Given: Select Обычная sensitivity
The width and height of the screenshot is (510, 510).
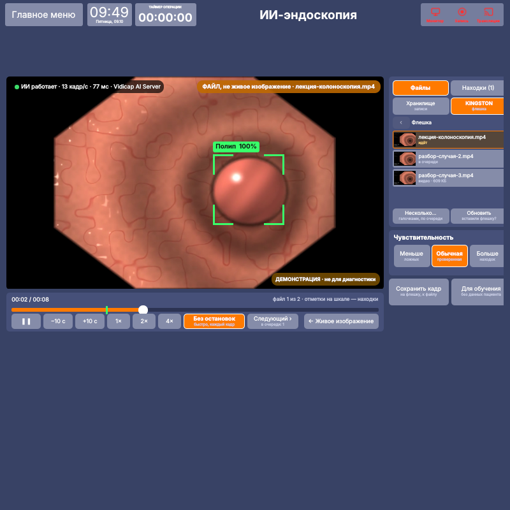Looking at the screenshot, I should tap(449, 256).
